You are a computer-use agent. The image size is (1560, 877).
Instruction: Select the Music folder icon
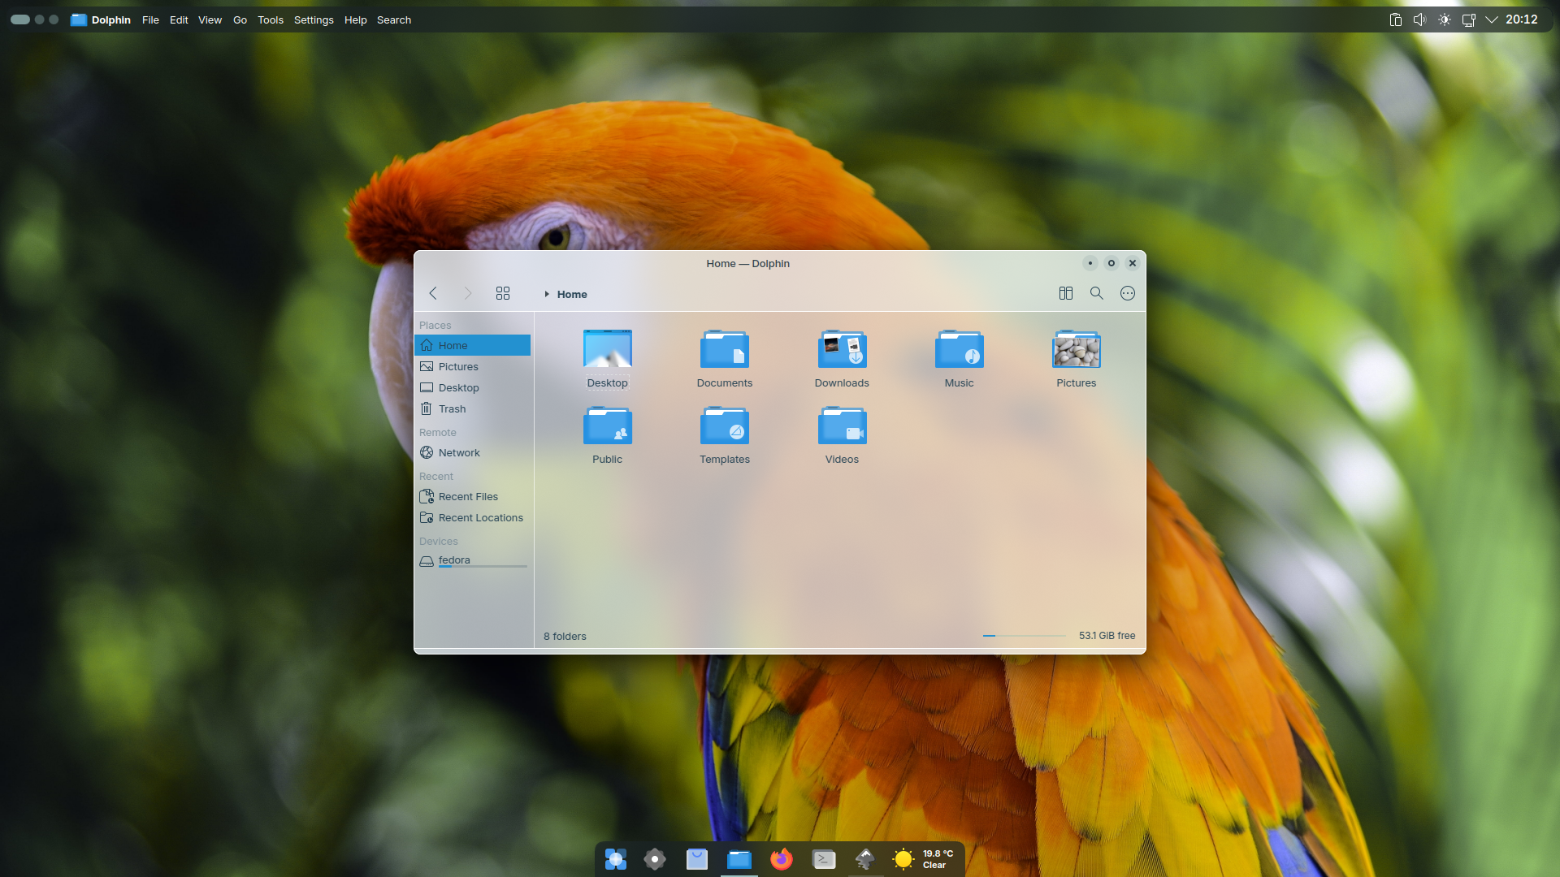pos(959,349)
